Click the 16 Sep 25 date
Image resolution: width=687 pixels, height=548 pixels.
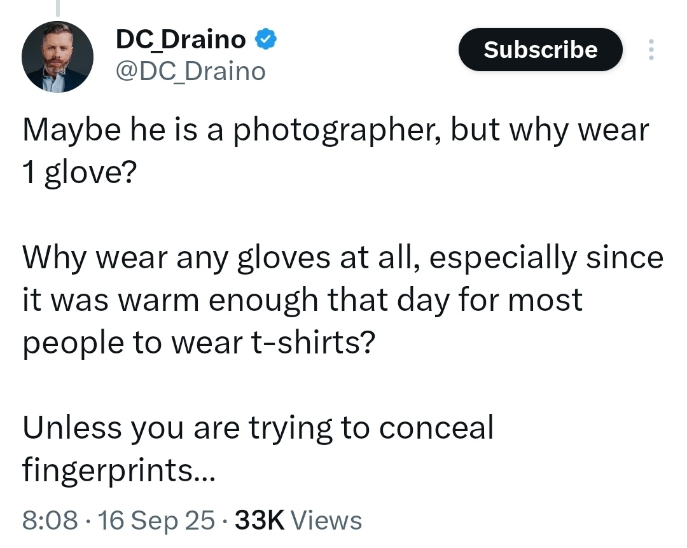(x=156, y=520)
